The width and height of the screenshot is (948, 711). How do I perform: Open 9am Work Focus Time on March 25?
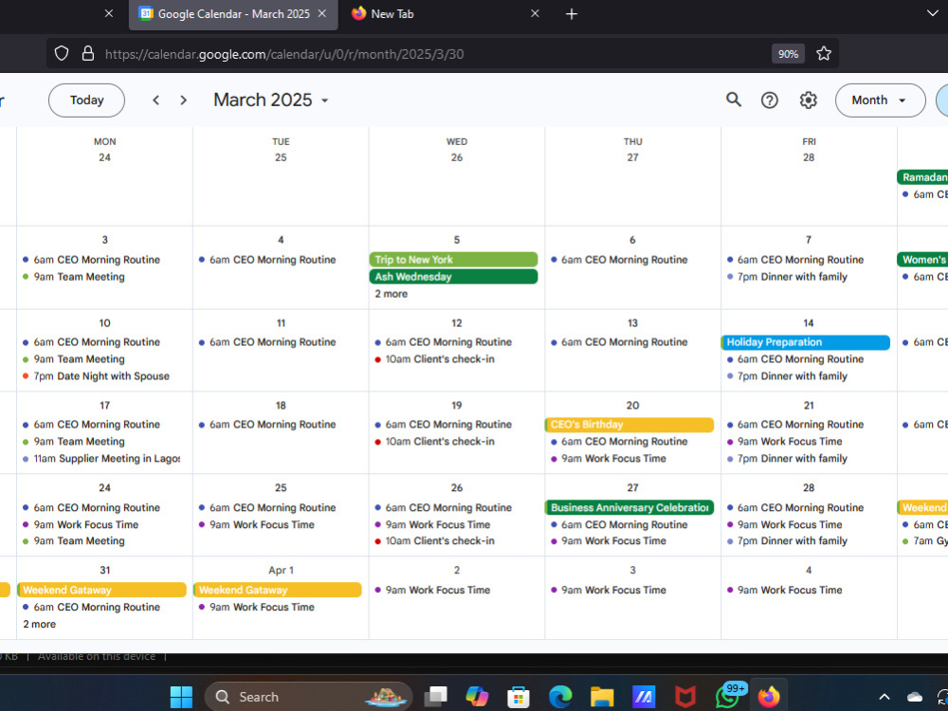[x=256, y=524]
